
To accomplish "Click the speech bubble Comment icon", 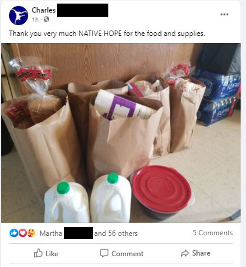I will coord(104,253).
